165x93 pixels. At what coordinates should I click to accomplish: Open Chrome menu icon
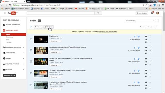(x=163, y=5)
